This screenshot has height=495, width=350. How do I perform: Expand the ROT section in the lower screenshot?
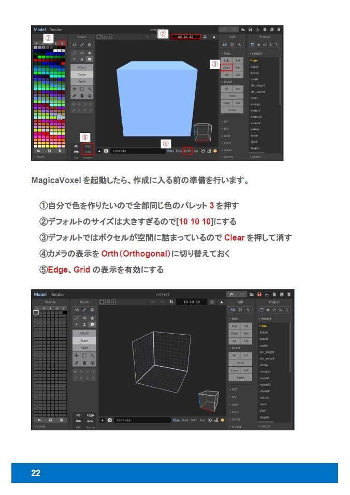pos(233,389)
